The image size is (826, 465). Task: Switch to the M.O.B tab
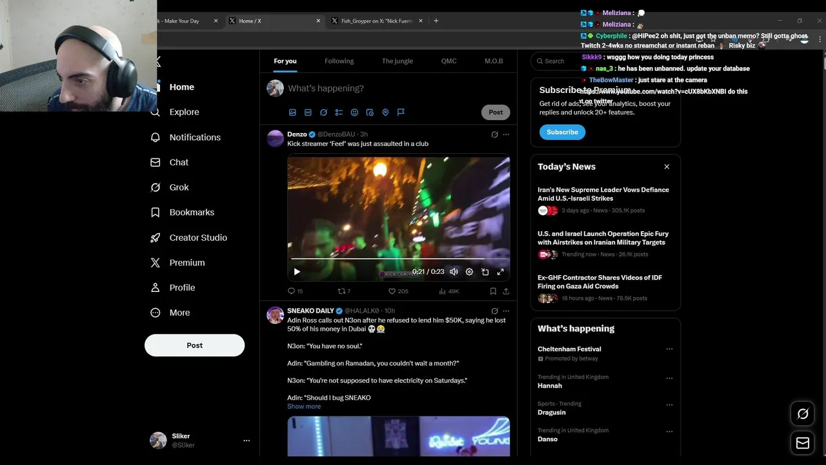click(x=494, y=61)
